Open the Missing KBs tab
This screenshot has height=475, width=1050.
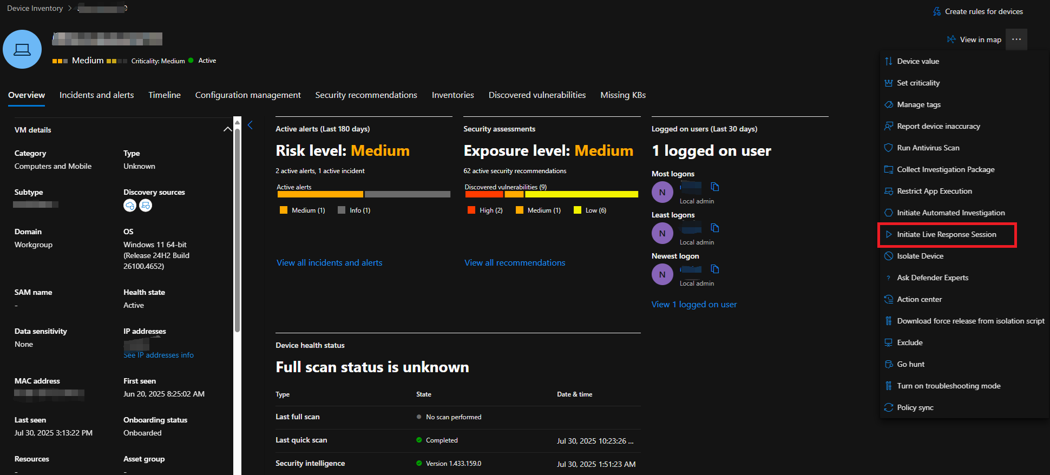tap(623, 95)
